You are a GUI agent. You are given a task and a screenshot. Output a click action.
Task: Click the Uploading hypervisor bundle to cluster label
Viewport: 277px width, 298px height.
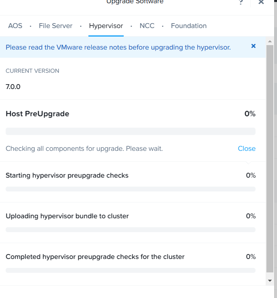click(67, 216)
